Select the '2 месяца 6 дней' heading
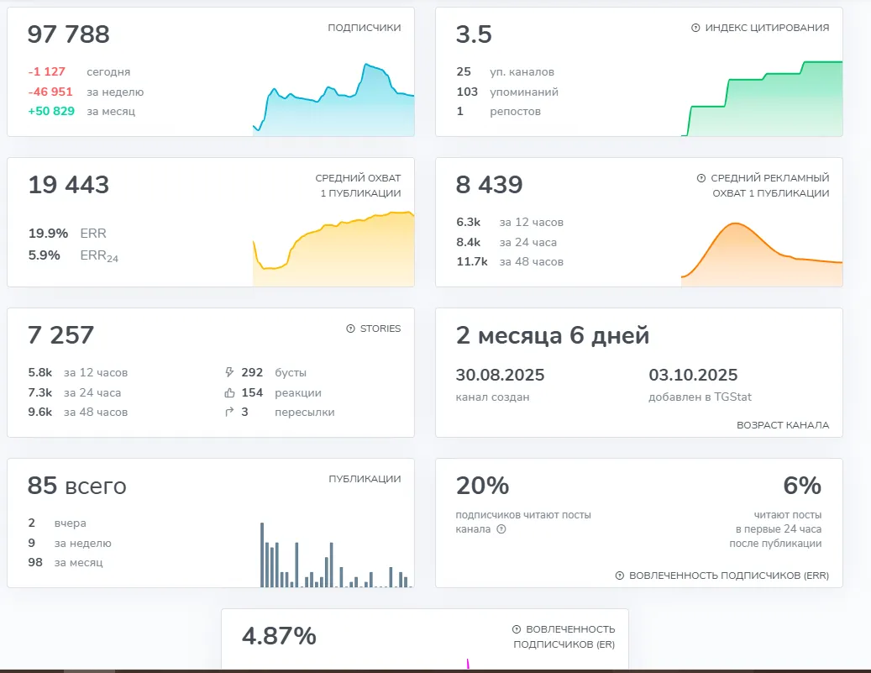Viewport: 871px width, 673px height. click(553, 336)
